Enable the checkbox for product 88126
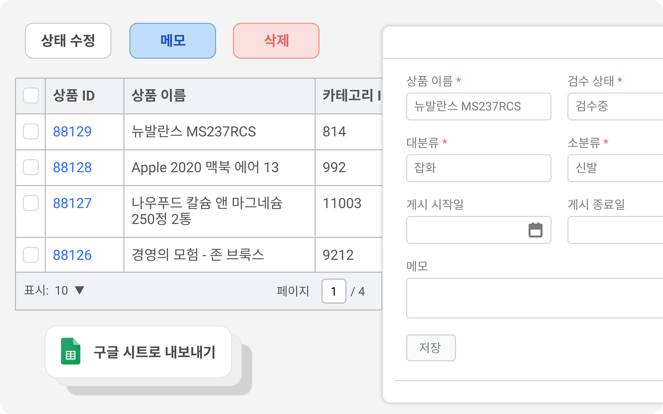The width and height of the screenshot is (663, 414). [x=31, y=255]
